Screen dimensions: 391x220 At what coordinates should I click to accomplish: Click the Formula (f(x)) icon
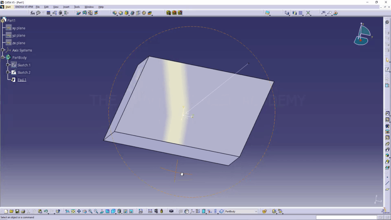[33, 13]
